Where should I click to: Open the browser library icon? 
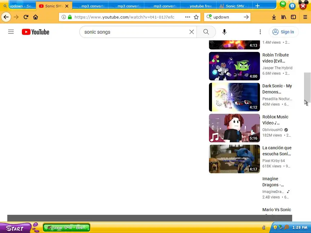(284, 17)
